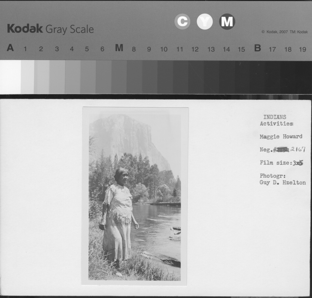This screenshot has height=298, width=312.
Task: Click the white circle labeled Y
Action: click(205, 22)
